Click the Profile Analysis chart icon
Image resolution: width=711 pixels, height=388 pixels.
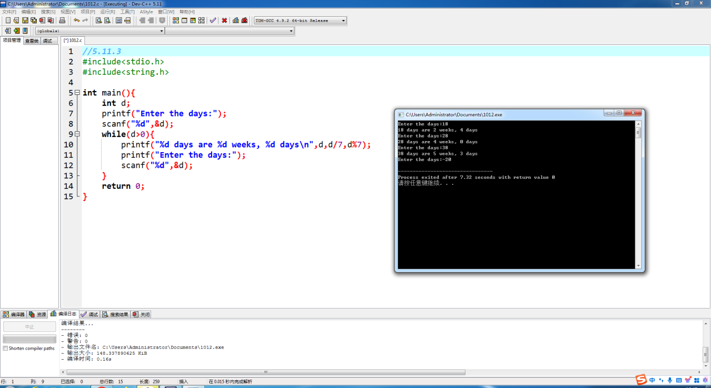[236, 21]
